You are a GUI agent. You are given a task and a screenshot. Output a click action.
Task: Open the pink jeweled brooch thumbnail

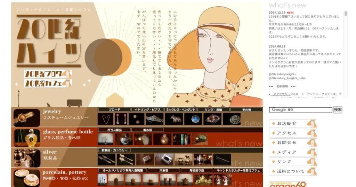tap(212, 119)
